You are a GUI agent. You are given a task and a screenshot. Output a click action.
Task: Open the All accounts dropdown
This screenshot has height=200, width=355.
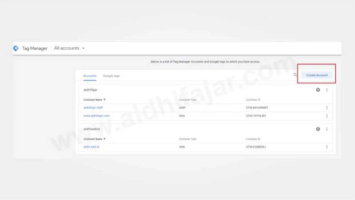pyautogui.click(x=69, y=48)
